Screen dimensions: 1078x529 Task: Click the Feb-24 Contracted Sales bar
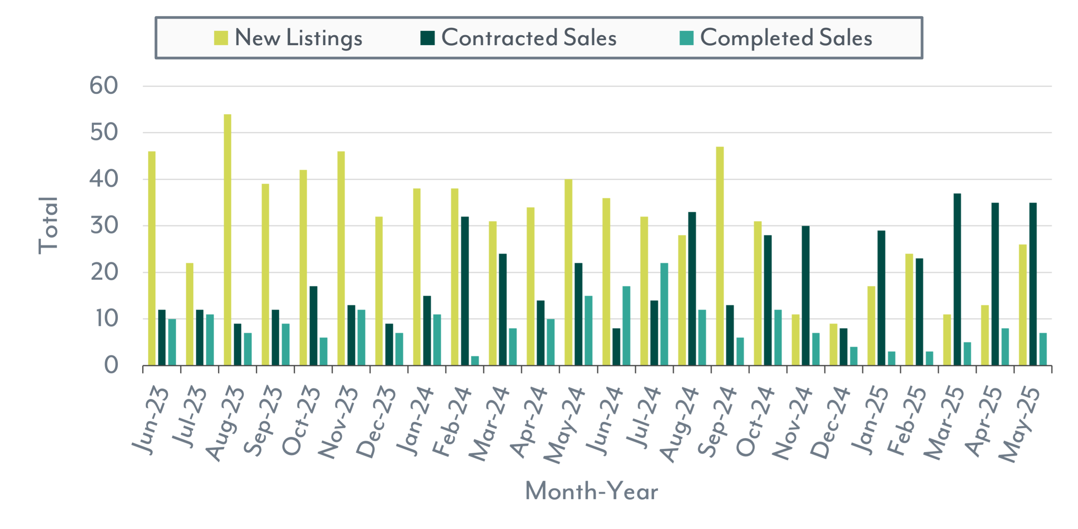[465, 291]
